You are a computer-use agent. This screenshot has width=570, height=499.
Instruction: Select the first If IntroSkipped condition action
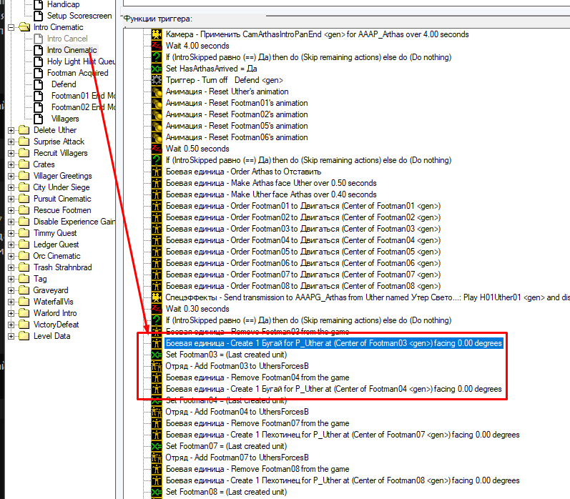309,57
